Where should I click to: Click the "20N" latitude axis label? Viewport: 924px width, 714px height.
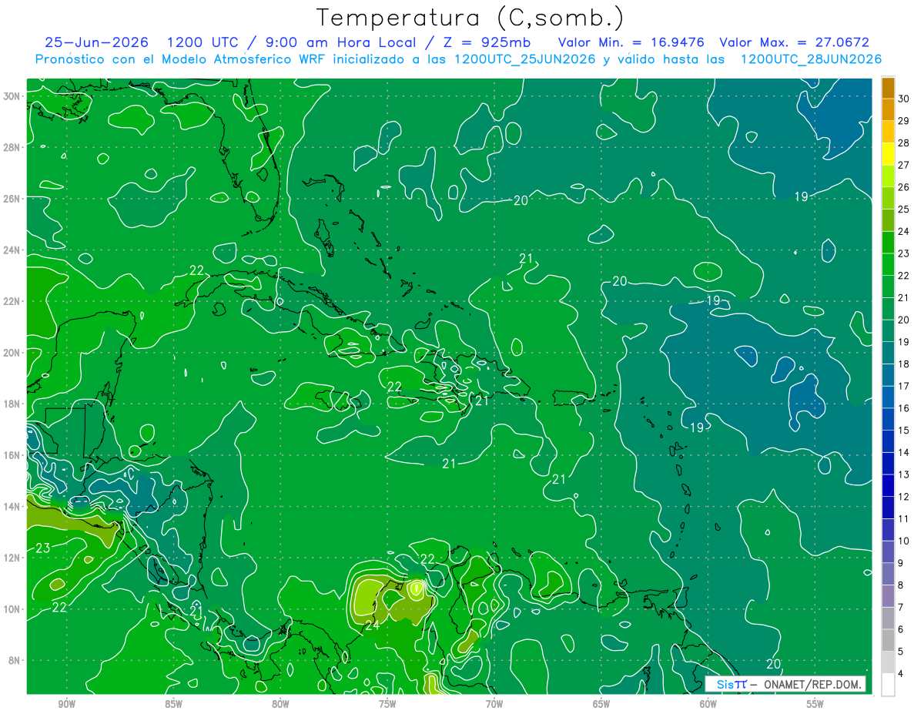[12, 353]
